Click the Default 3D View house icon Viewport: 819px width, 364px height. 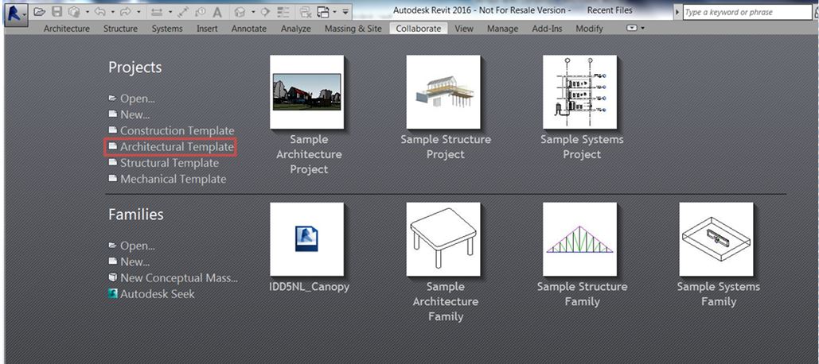240,11
